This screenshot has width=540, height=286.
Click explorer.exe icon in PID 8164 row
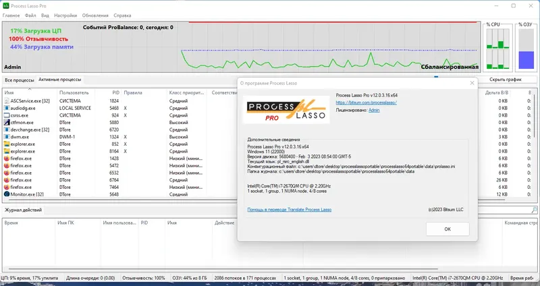click(x=7, y=152)
